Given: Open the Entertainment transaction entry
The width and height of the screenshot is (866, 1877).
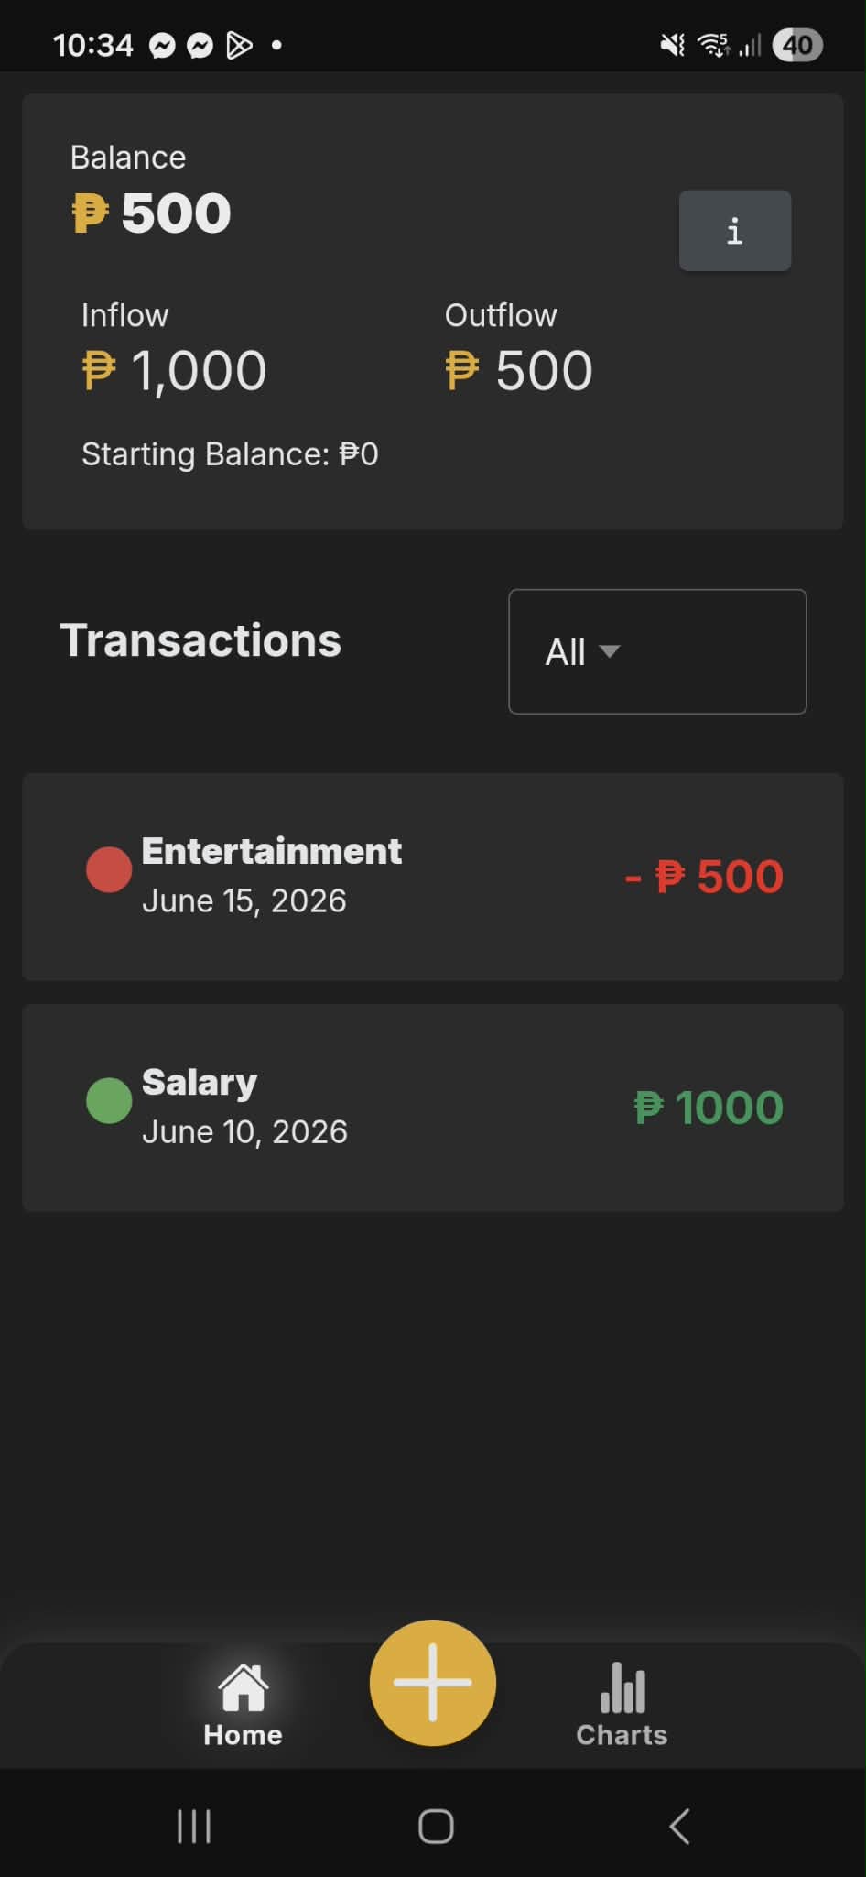Looking at the screenshot, I should click(x=433, y=877).
